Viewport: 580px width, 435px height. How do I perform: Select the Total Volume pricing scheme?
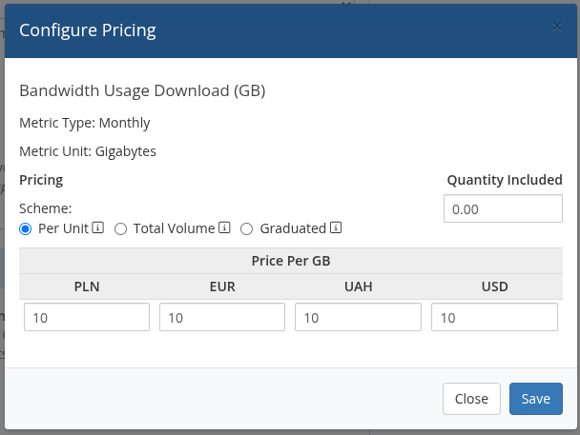(120, 229)
